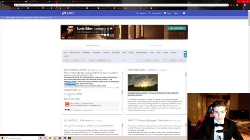Image resolution: width=250 pixels, height=140 pixels.
Task: Click the bookmark star in address bar
Action: pos(227,5)
